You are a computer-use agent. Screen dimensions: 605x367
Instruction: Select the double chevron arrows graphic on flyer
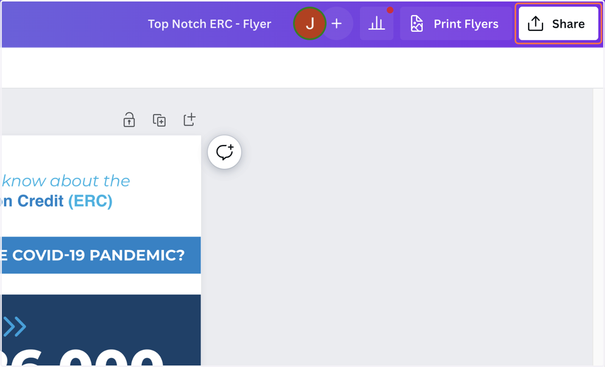[x=14, y=327]
